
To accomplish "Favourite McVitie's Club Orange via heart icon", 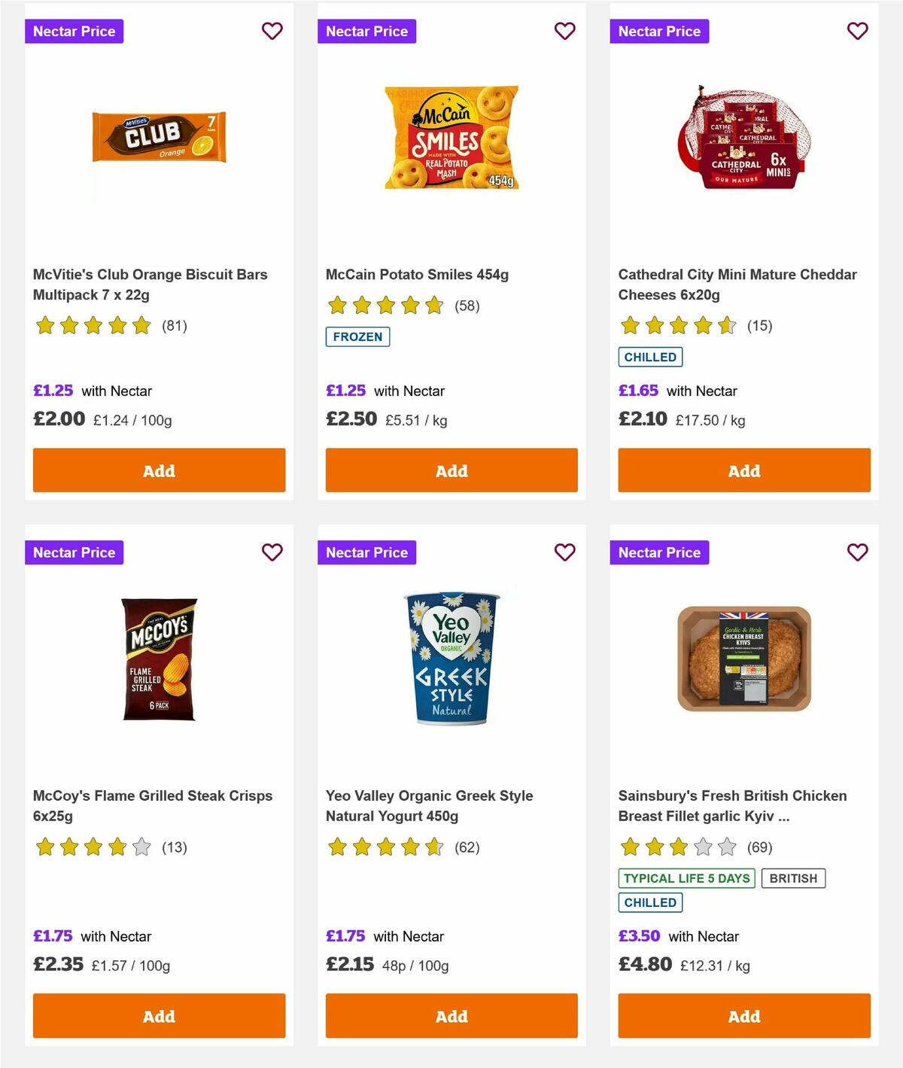I will [272, 31].
